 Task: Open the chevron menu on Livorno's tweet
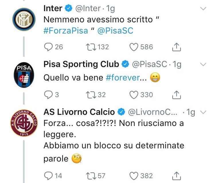tap(203, 112)
